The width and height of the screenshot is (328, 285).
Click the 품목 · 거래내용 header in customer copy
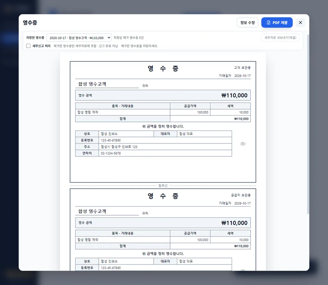123,106
